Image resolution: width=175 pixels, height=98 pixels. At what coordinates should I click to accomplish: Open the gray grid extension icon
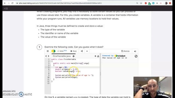[x=157, y=3]
